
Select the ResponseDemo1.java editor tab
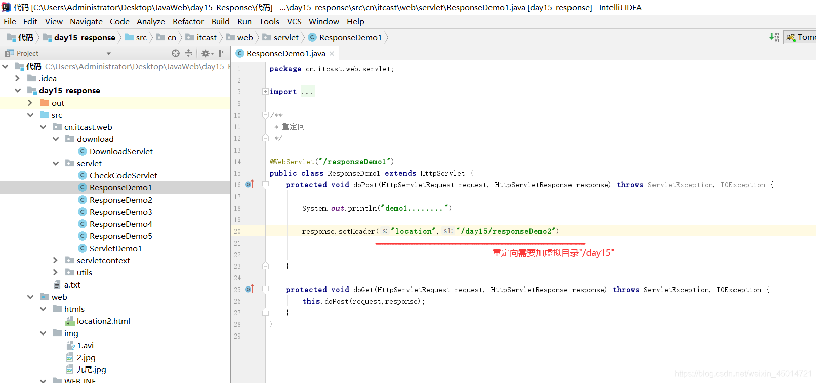285,54
